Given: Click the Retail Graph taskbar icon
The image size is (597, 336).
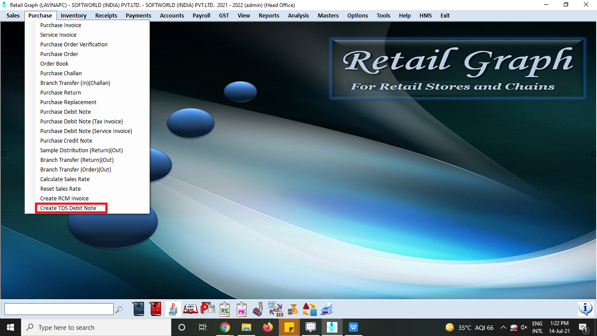Looking at the screenshot, I should 332,327.
